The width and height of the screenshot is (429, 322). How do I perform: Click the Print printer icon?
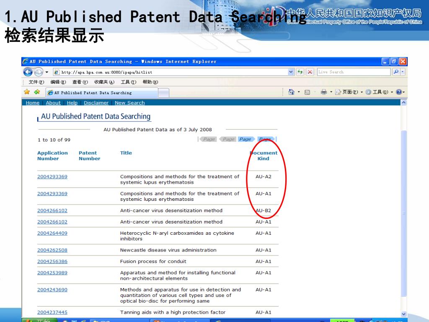[x=324, y=92]
